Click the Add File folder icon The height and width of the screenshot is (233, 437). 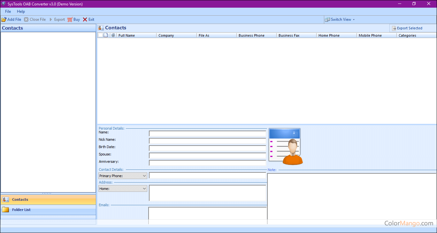pos(4,19)
